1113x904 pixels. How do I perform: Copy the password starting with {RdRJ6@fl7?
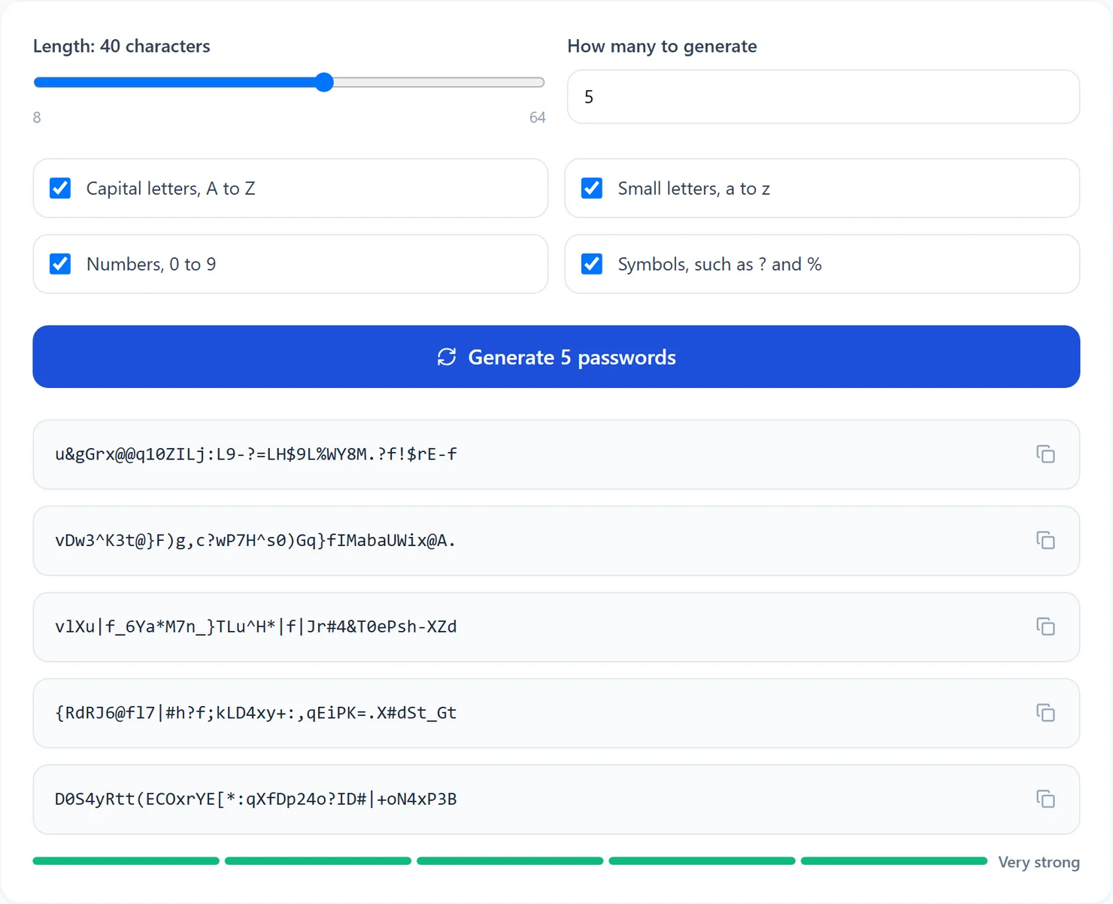[x=1045, y=713]
